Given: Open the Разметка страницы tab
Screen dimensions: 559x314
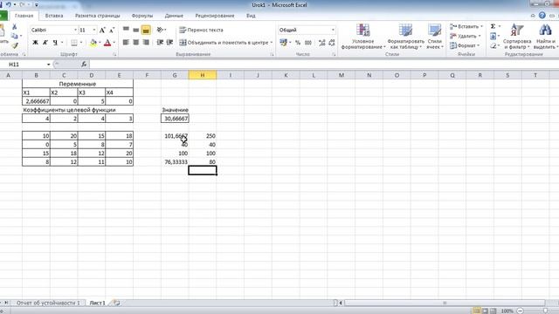Looking at the screenshot, I should (x=97, y=16).
